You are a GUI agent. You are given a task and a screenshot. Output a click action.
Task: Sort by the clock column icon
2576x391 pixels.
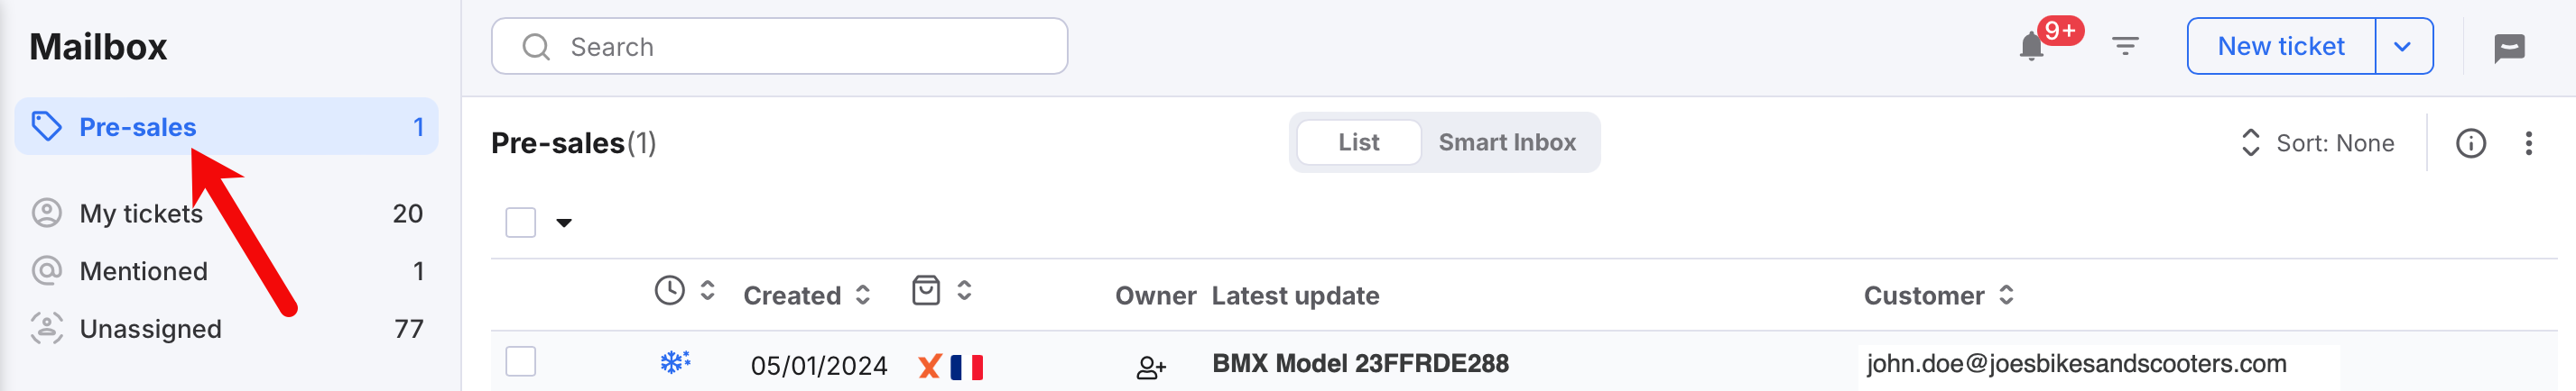[669, 290]
